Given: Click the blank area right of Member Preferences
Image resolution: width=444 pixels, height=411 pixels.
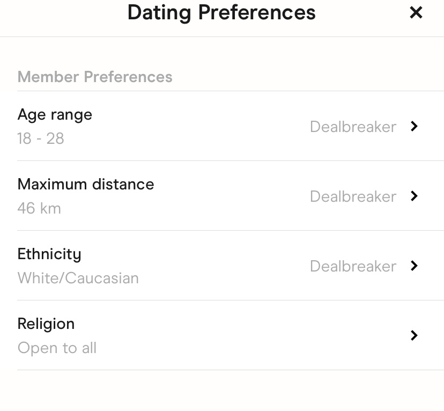Looking at the screenshot, I should tap(306, 77).
